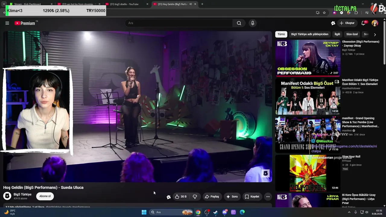The height and width of the screenshot is (217, 386).
Task: Open 'Manifest Odaklı Big5 Türkiye Özet' title
Action: [360, 82]
